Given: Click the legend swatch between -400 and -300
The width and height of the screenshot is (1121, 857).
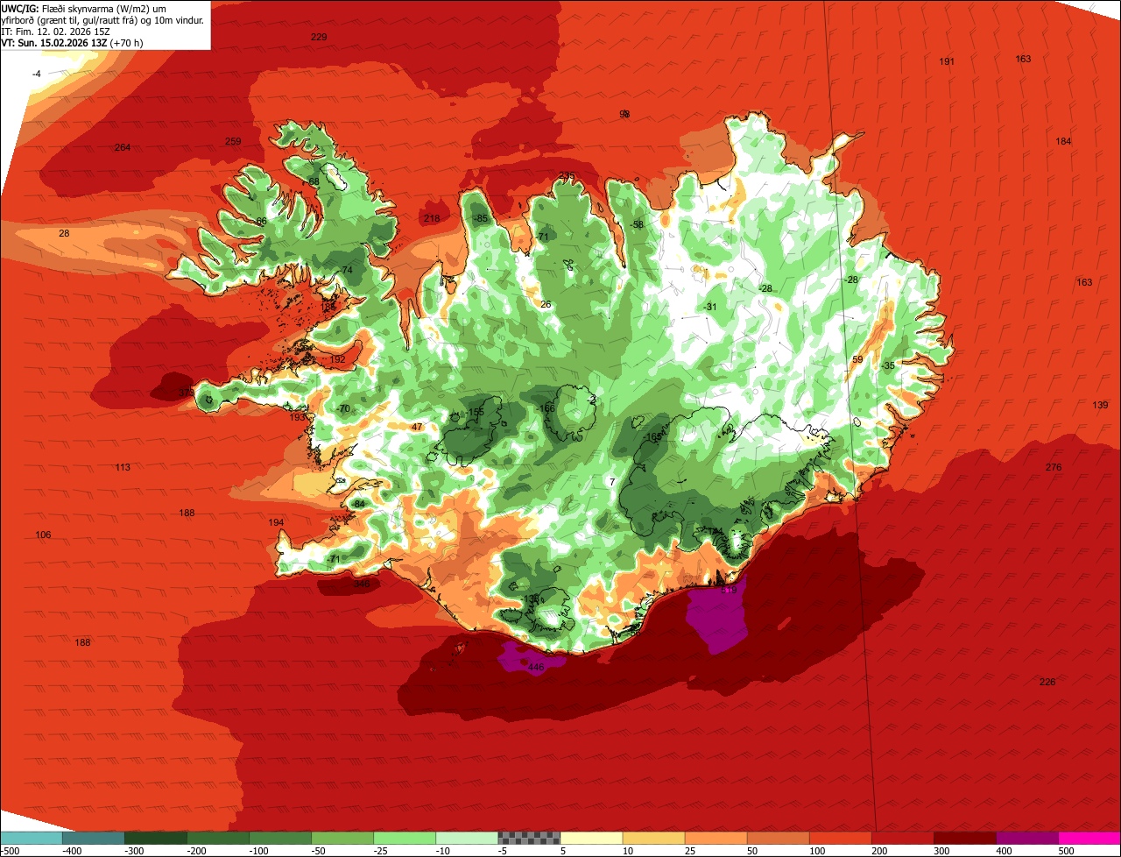Looking at the screenshot, I should tap(93, 838).
